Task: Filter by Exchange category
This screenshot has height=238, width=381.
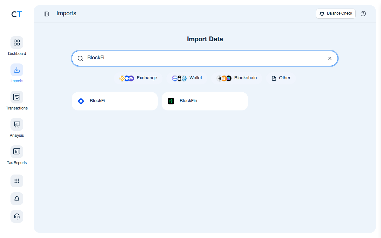Action: click(138, 78)
